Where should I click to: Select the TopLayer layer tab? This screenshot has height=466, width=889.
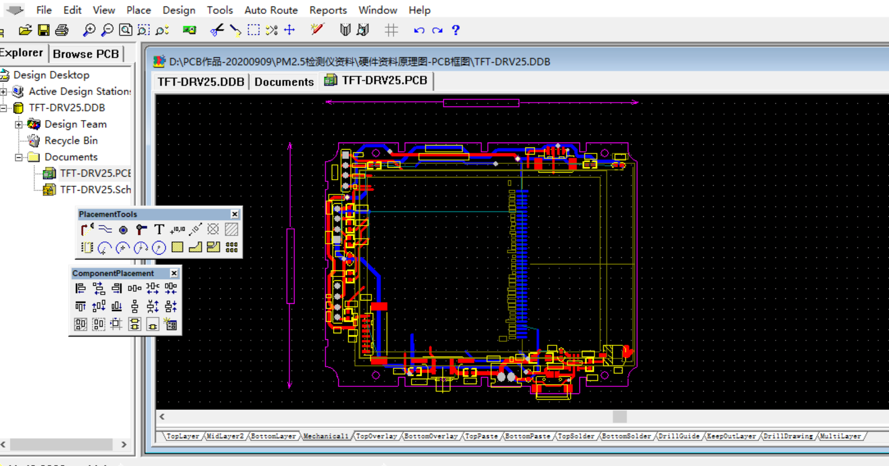coord(183,436)
